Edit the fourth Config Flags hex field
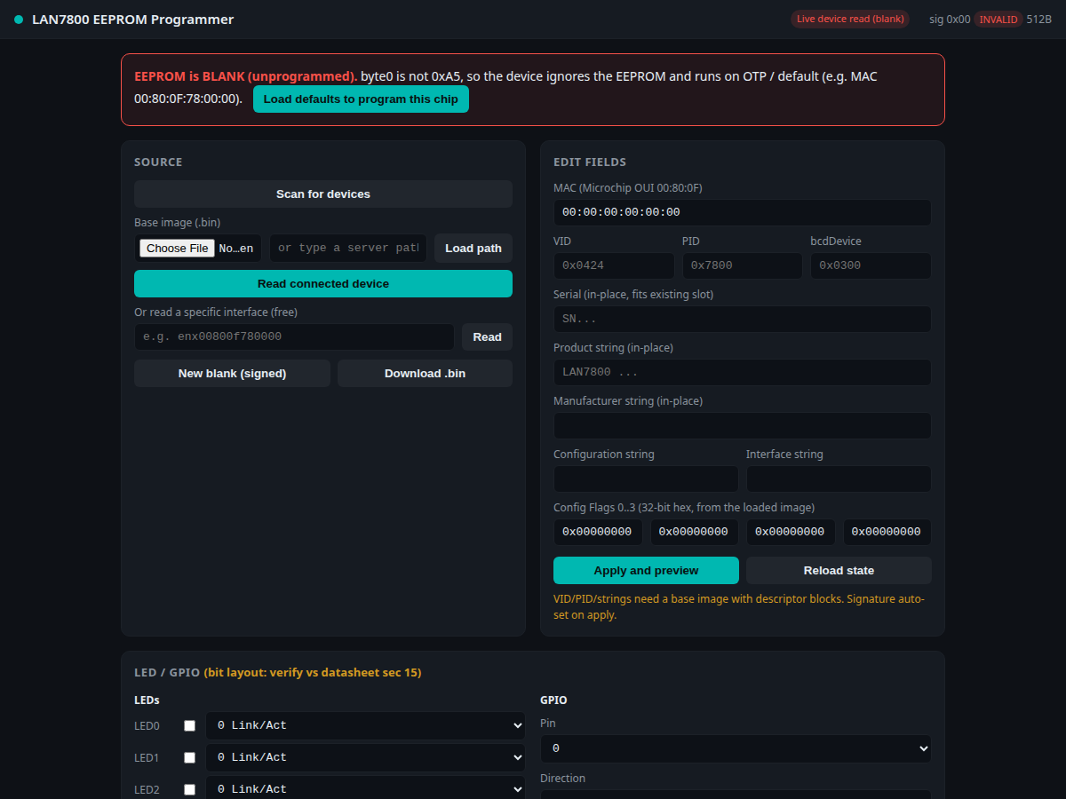This screenshot has height=799, width=1066. (887, 532)
